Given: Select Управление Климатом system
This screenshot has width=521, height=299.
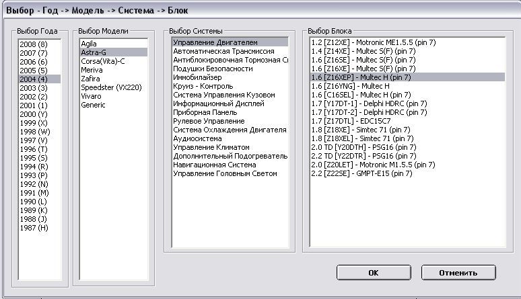Looking at the screenshot, I should (x=211, y=147).
